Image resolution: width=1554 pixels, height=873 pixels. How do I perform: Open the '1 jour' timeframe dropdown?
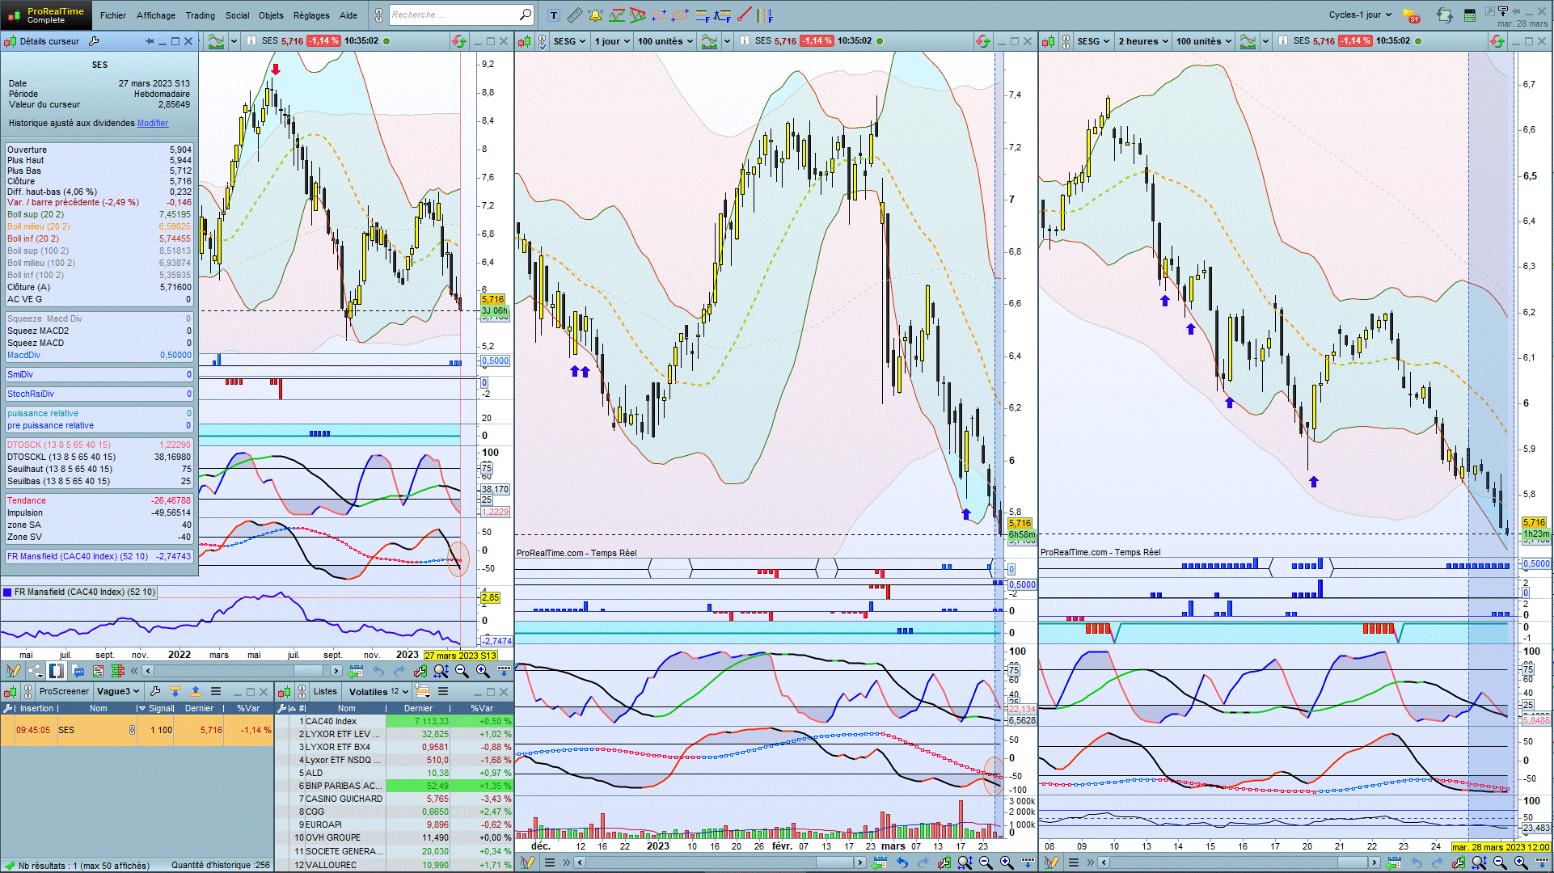click(x=612, y=41)
